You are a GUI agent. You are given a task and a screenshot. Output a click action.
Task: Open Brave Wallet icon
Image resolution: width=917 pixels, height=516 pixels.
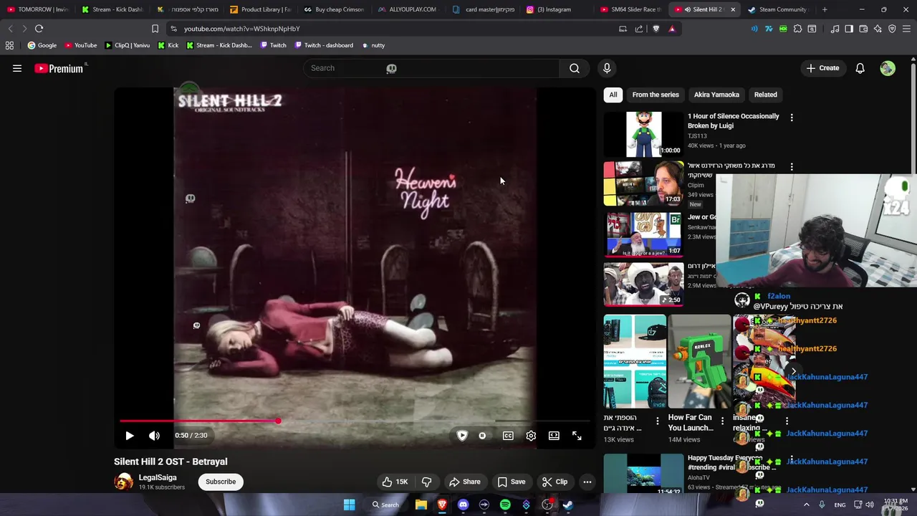(863, 29)
